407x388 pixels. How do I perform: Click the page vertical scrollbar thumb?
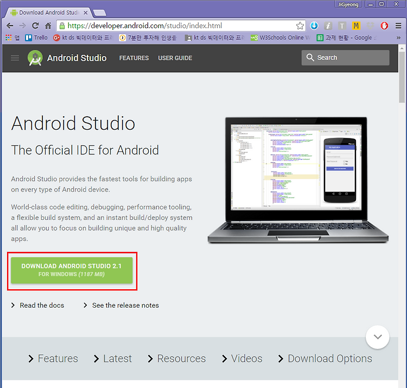pyautogui.click(x=402, y=78)
